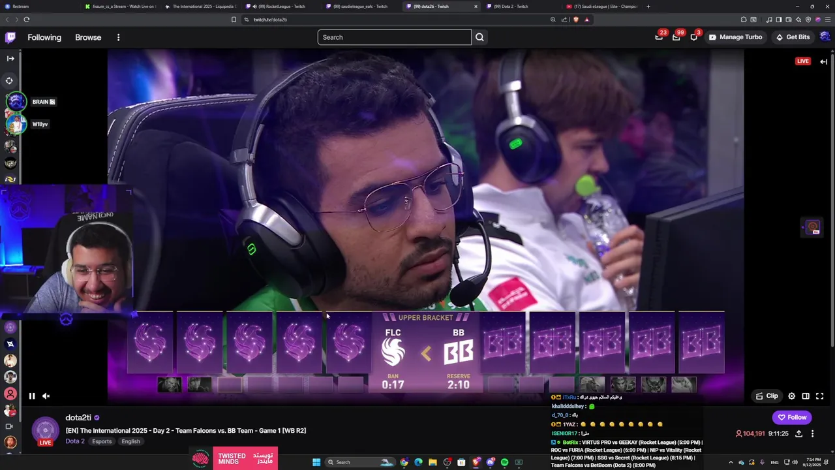Viewport: 835px width, 470px height.
Task: Click the Manage Turbo button
Action: click(735, 37)
